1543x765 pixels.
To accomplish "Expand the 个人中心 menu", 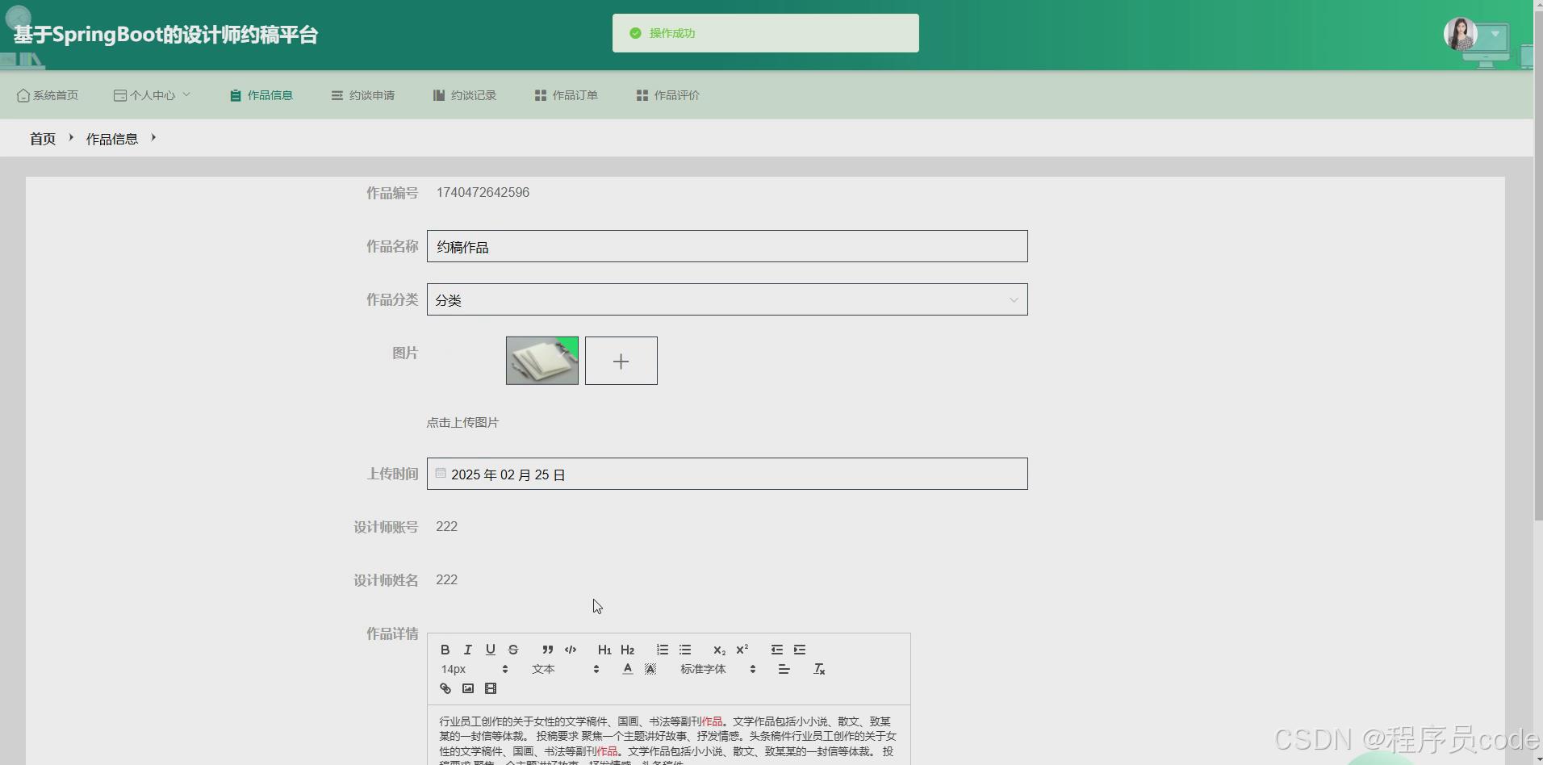I will [x=152, y=94].
